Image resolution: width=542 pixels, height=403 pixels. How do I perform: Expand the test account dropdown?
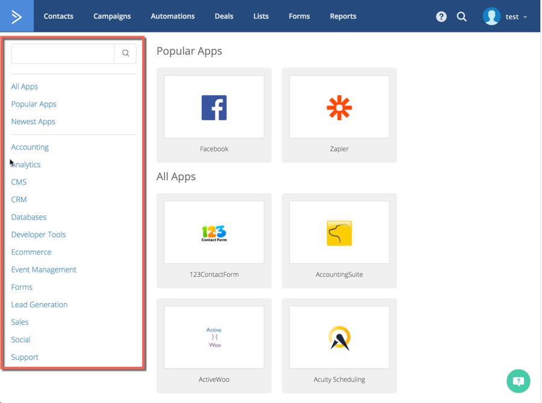(516, 17)
